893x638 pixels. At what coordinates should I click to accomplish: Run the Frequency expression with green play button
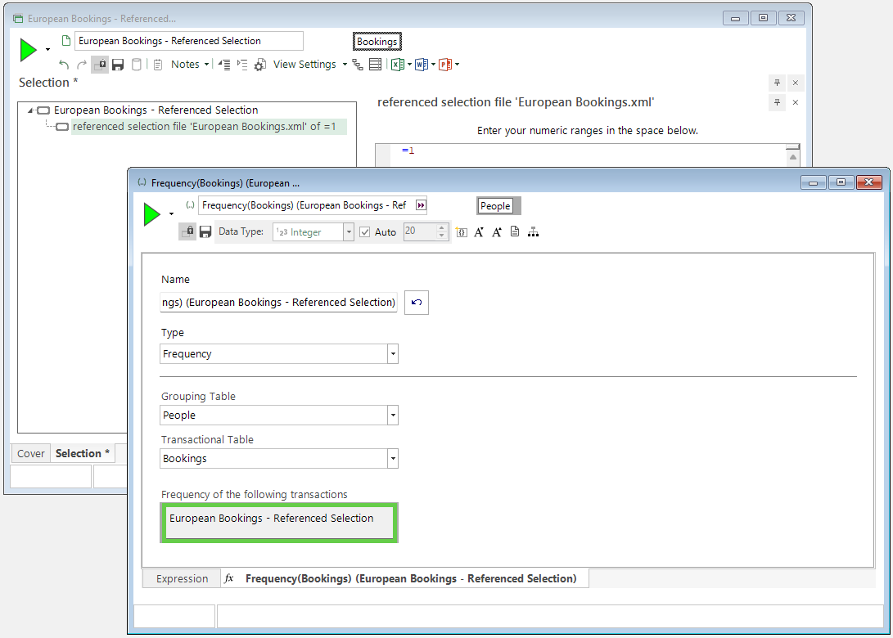pos(151,214)
